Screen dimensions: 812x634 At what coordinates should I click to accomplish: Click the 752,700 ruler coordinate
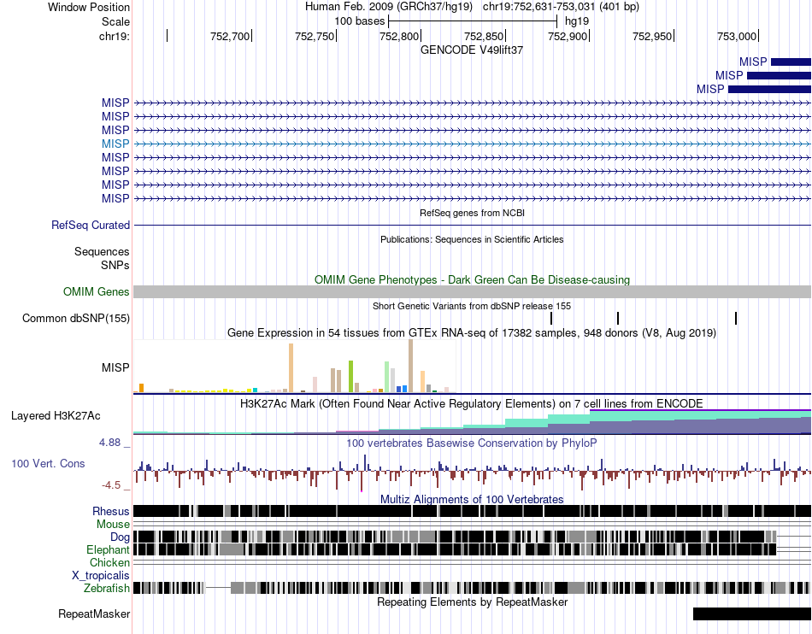[x=229, y=36]
